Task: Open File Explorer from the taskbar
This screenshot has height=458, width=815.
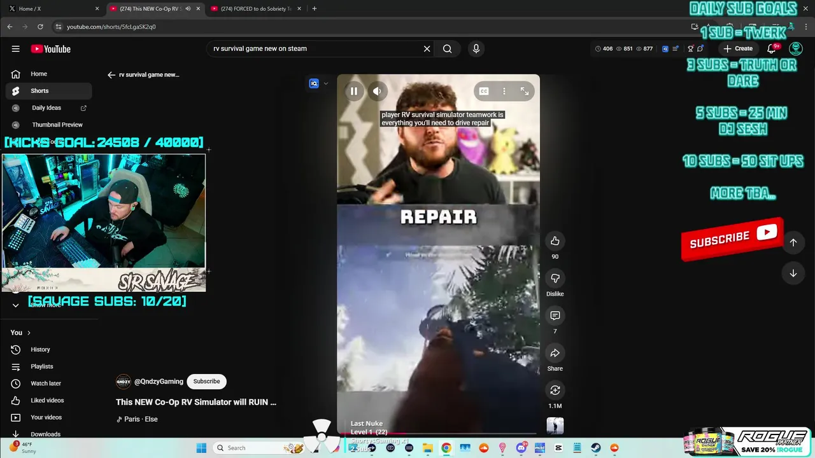Action: tap(428, 448)
